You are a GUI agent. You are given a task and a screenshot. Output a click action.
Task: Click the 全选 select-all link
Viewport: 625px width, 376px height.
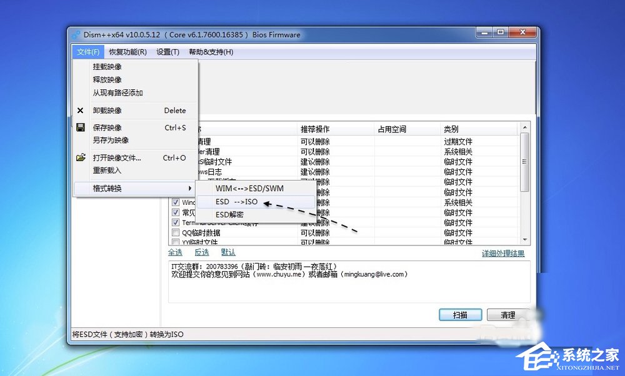176,252
